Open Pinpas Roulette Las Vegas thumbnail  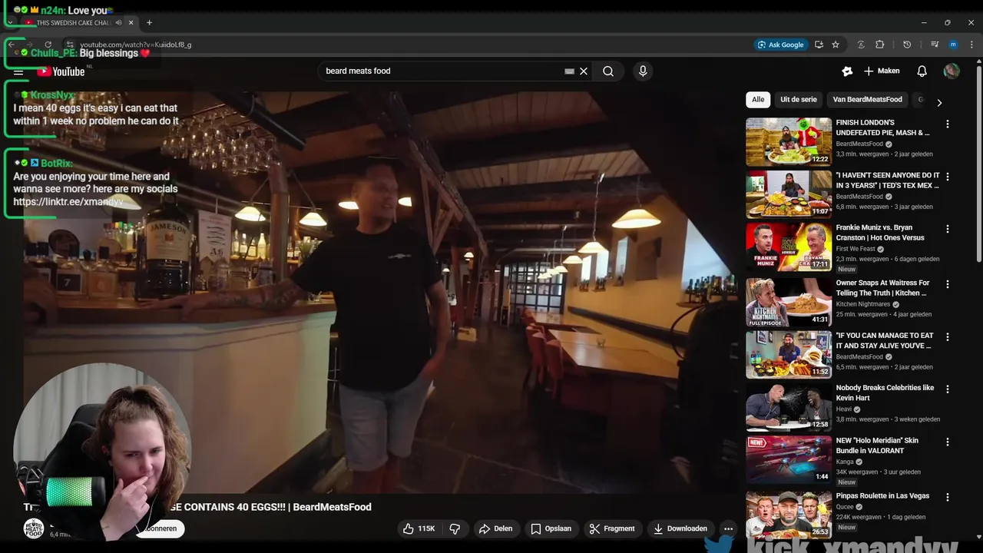pyautogui.click(x=789, y=515)
